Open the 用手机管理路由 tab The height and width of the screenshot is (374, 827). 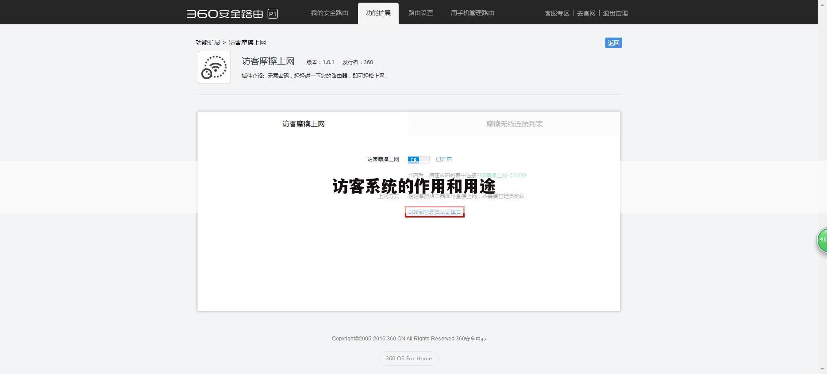coord(473,13)
